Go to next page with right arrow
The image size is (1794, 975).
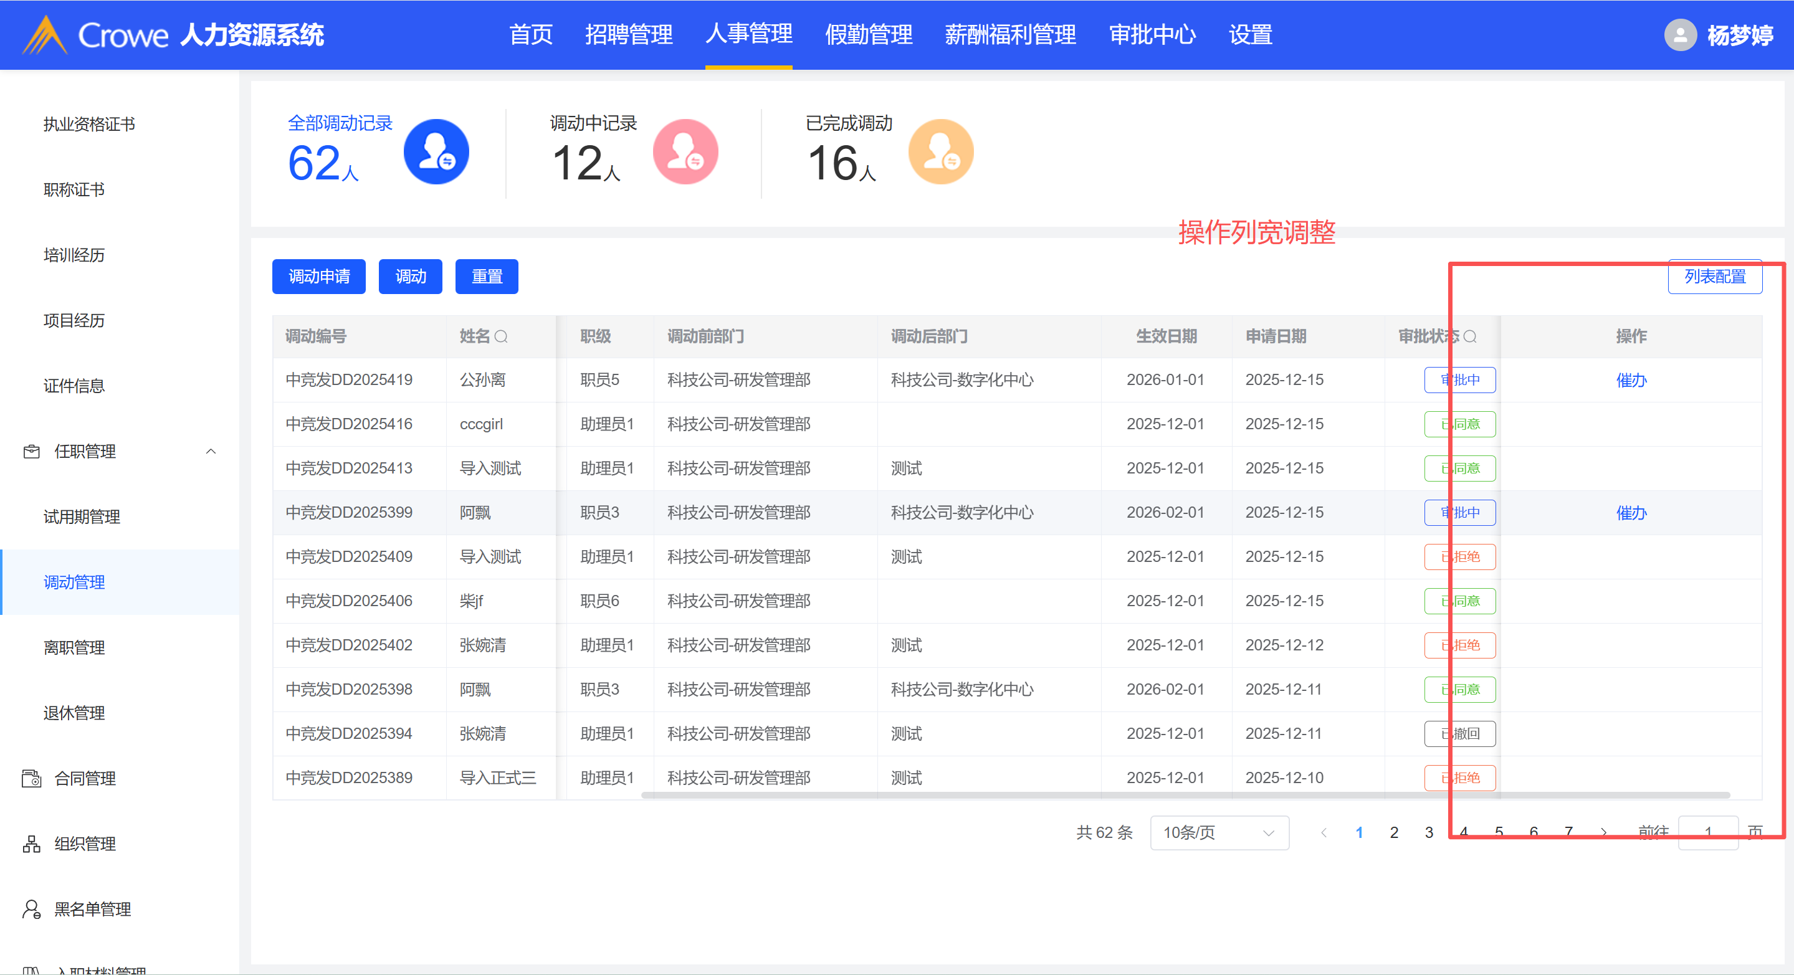click(x=1604, y=833)
